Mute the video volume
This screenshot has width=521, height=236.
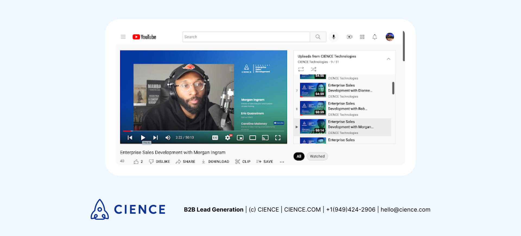(x=168, y=138)
